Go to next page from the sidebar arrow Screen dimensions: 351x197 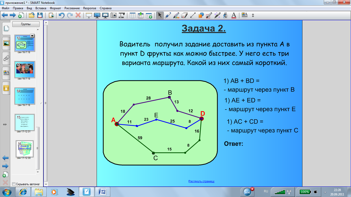tap(5, 166)
